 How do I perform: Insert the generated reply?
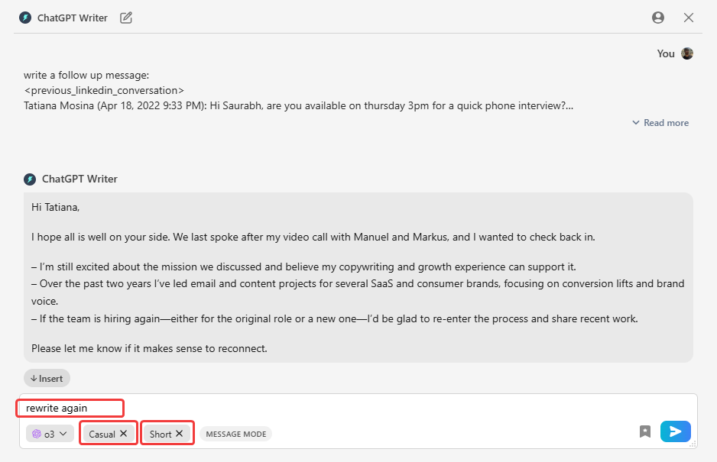pos(47,378)
